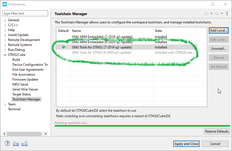Expand the Remote Systems node
This screenshot has height=151, width=232.
tap(5, 45)
